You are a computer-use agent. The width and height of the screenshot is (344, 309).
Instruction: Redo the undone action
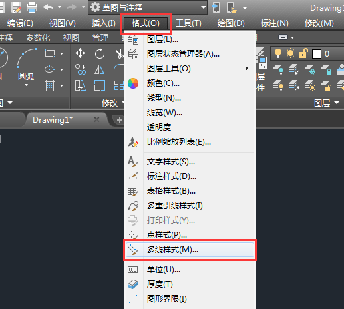(x=71, y=7)
